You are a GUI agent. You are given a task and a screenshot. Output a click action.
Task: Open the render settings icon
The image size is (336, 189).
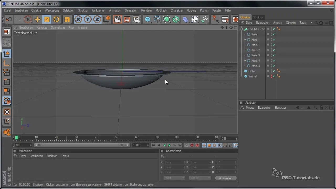(136, 19)
